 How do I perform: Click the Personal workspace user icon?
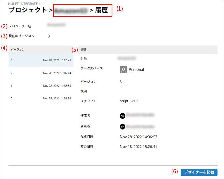(123, 69)
